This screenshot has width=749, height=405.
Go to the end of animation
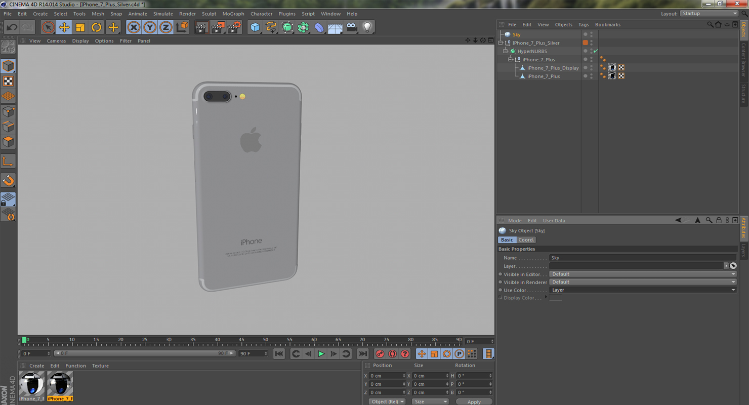pyautogui.click(x=363, y=353)
